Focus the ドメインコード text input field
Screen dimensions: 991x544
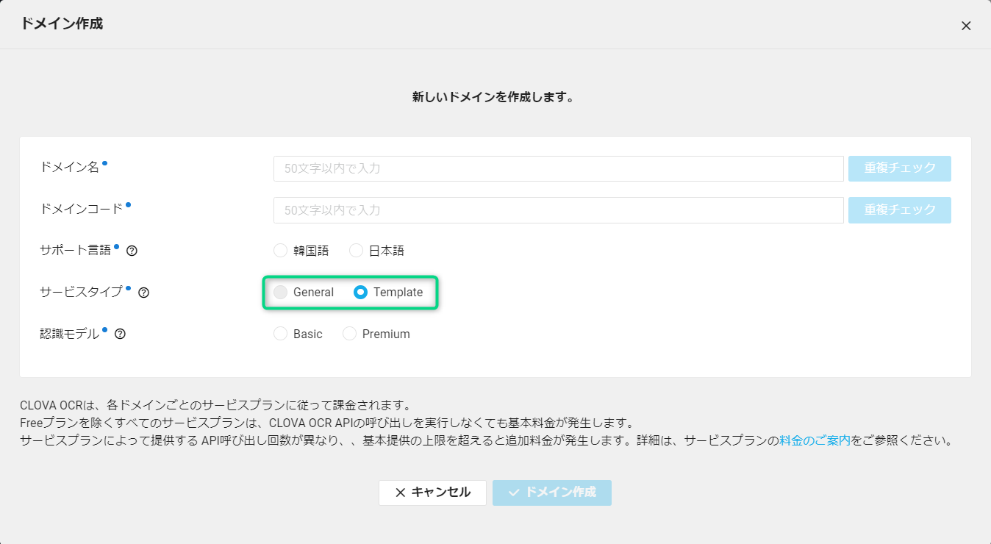click(558, 210)
